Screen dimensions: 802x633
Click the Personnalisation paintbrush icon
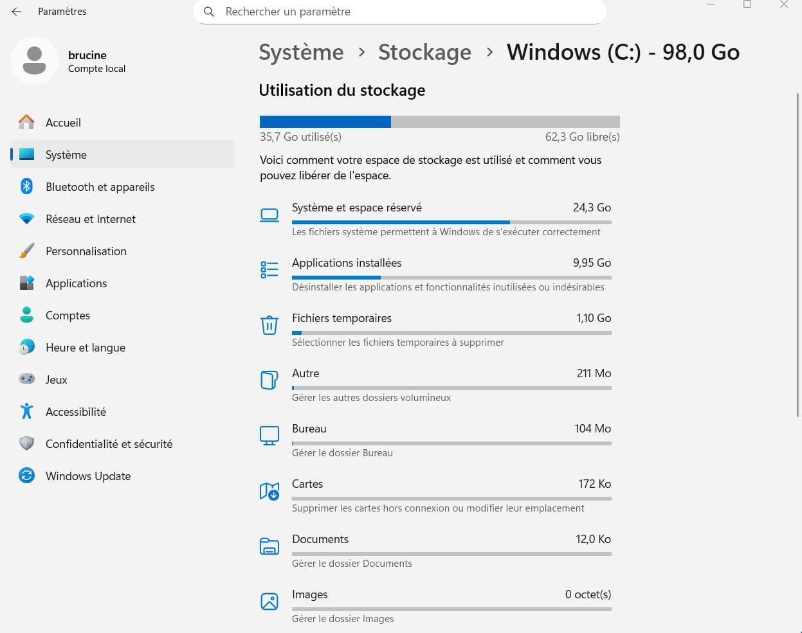coord(26,251)
